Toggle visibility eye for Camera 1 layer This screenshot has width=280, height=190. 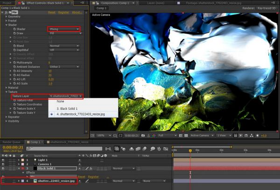pos(4,164)
